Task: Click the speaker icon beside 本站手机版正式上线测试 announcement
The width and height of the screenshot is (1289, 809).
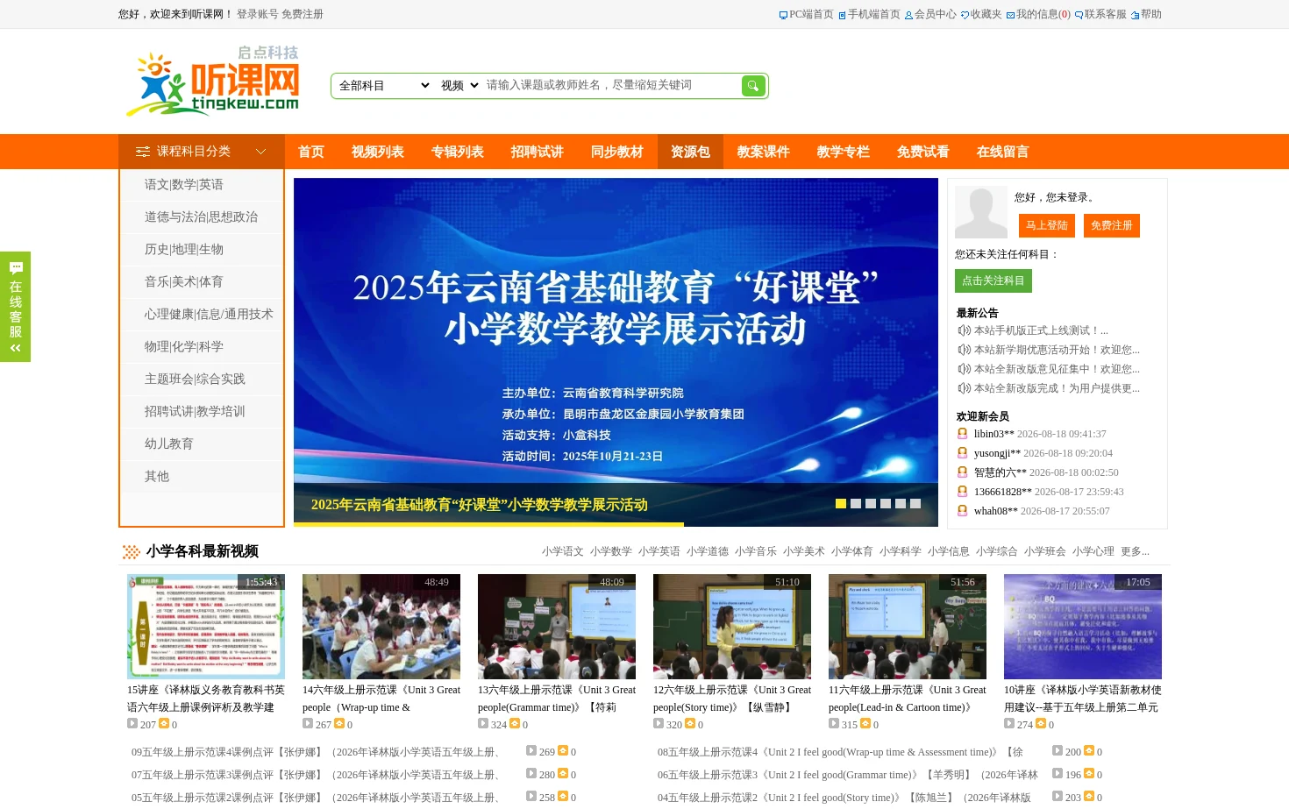Action: click(x=964, y=330)
